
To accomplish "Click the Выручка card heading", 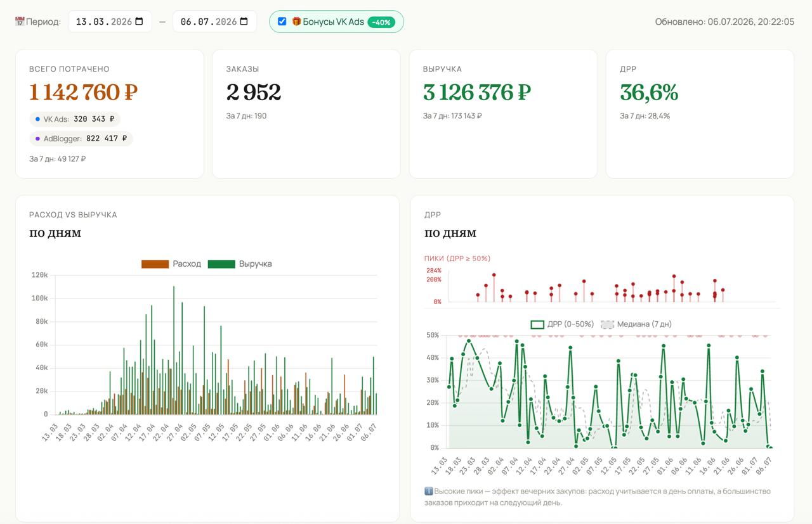I will point(442,69).
